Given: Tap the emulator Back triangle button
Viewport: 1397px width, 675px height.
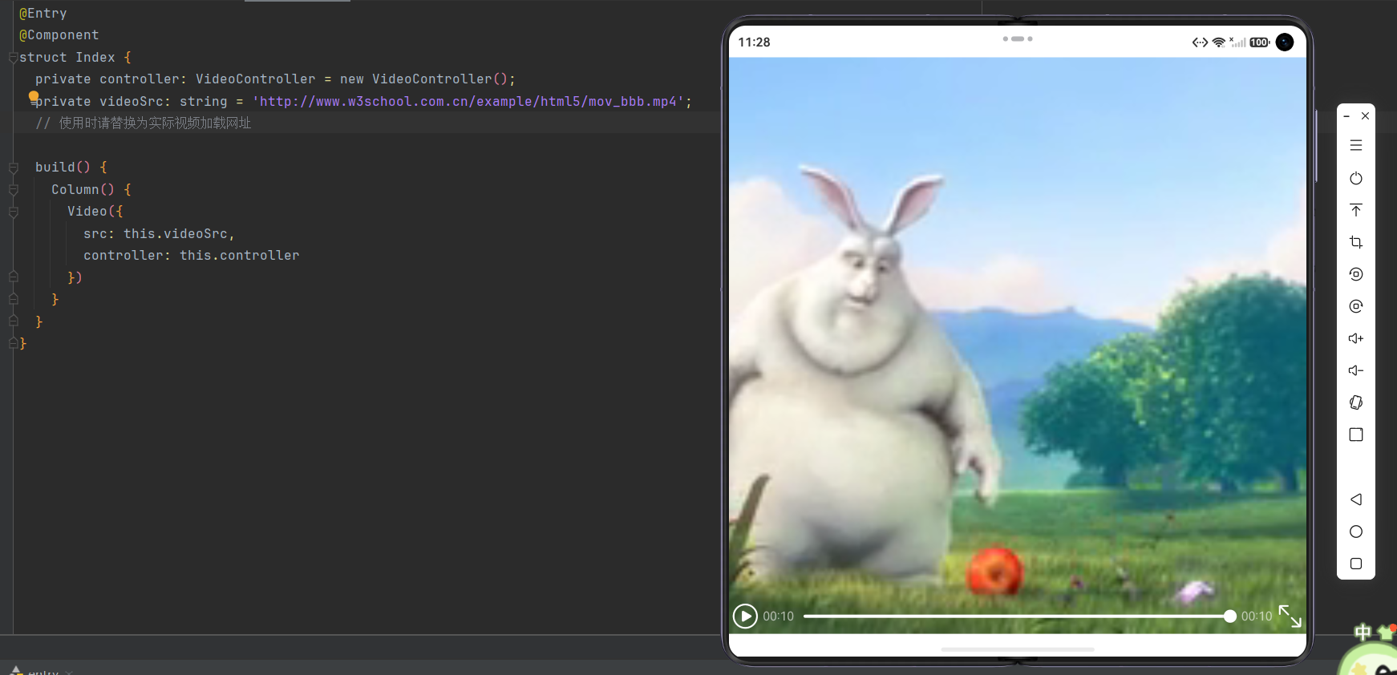Looking at the screenshot, I should pos(1356,499).
